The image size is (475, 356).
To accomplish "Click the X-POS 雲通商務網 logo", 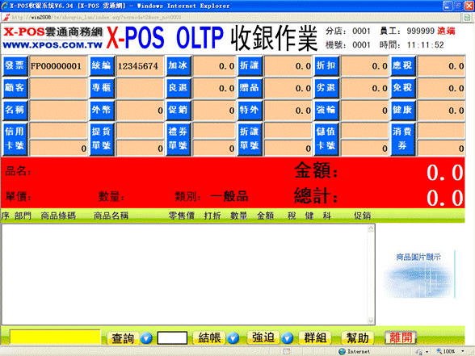I will click(x=53, y=38).
